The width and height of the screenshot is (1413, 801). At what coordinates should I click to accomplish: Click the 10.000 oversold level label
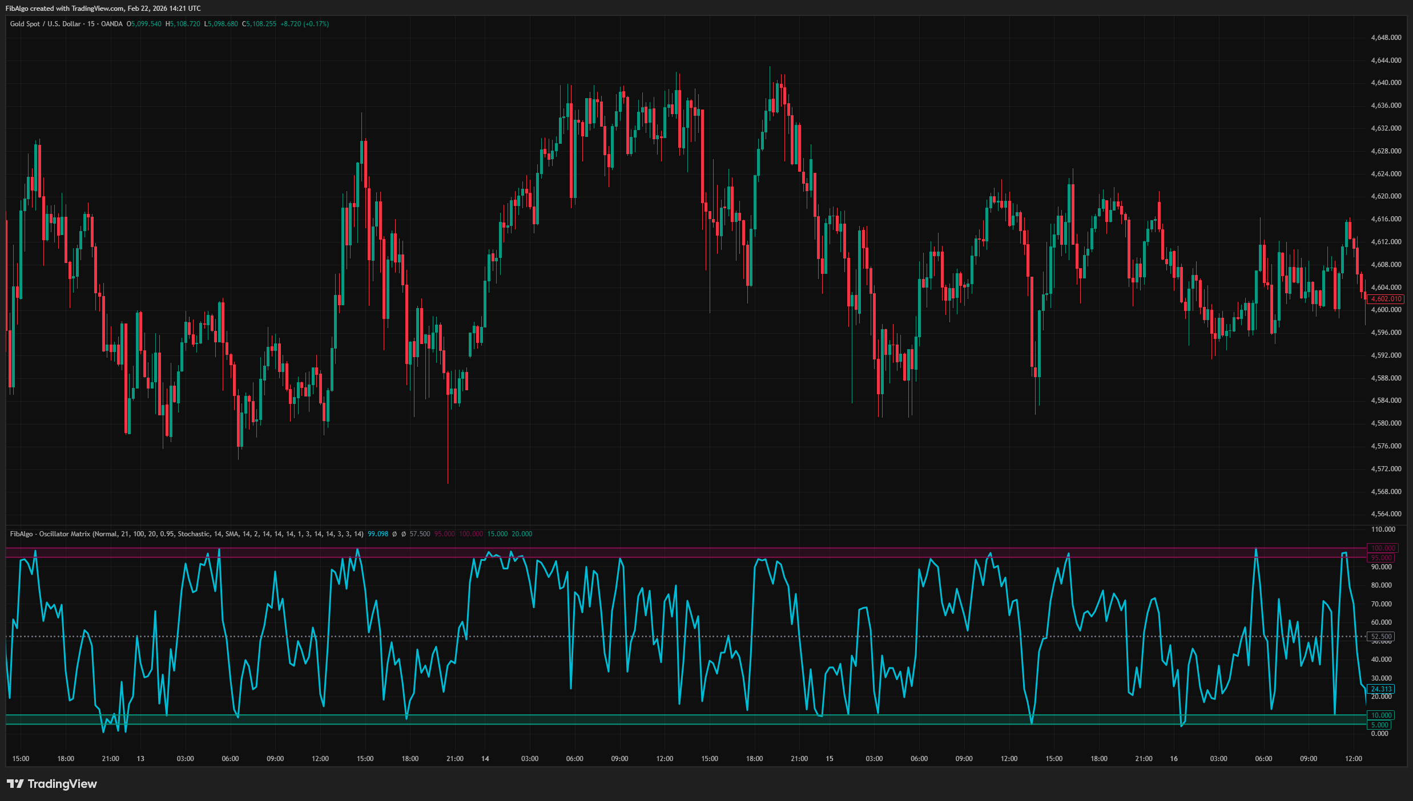point(1381,715)
